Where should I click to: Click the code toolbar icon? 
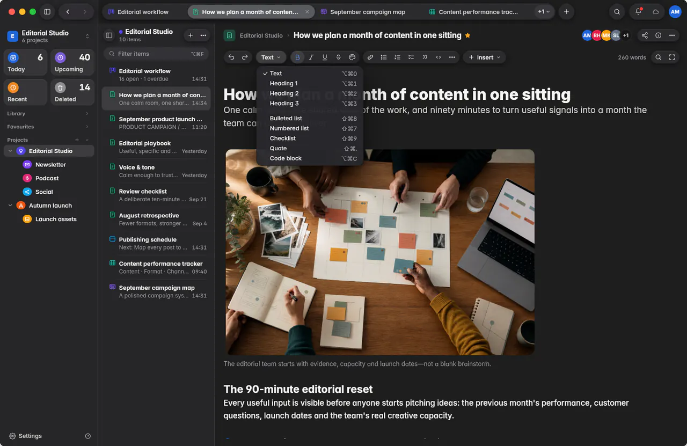(x=438, y=57)
